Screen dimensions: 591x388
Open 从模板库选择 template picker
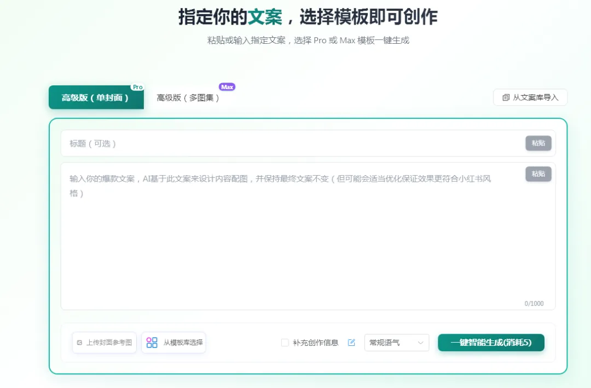pos(174,343)
